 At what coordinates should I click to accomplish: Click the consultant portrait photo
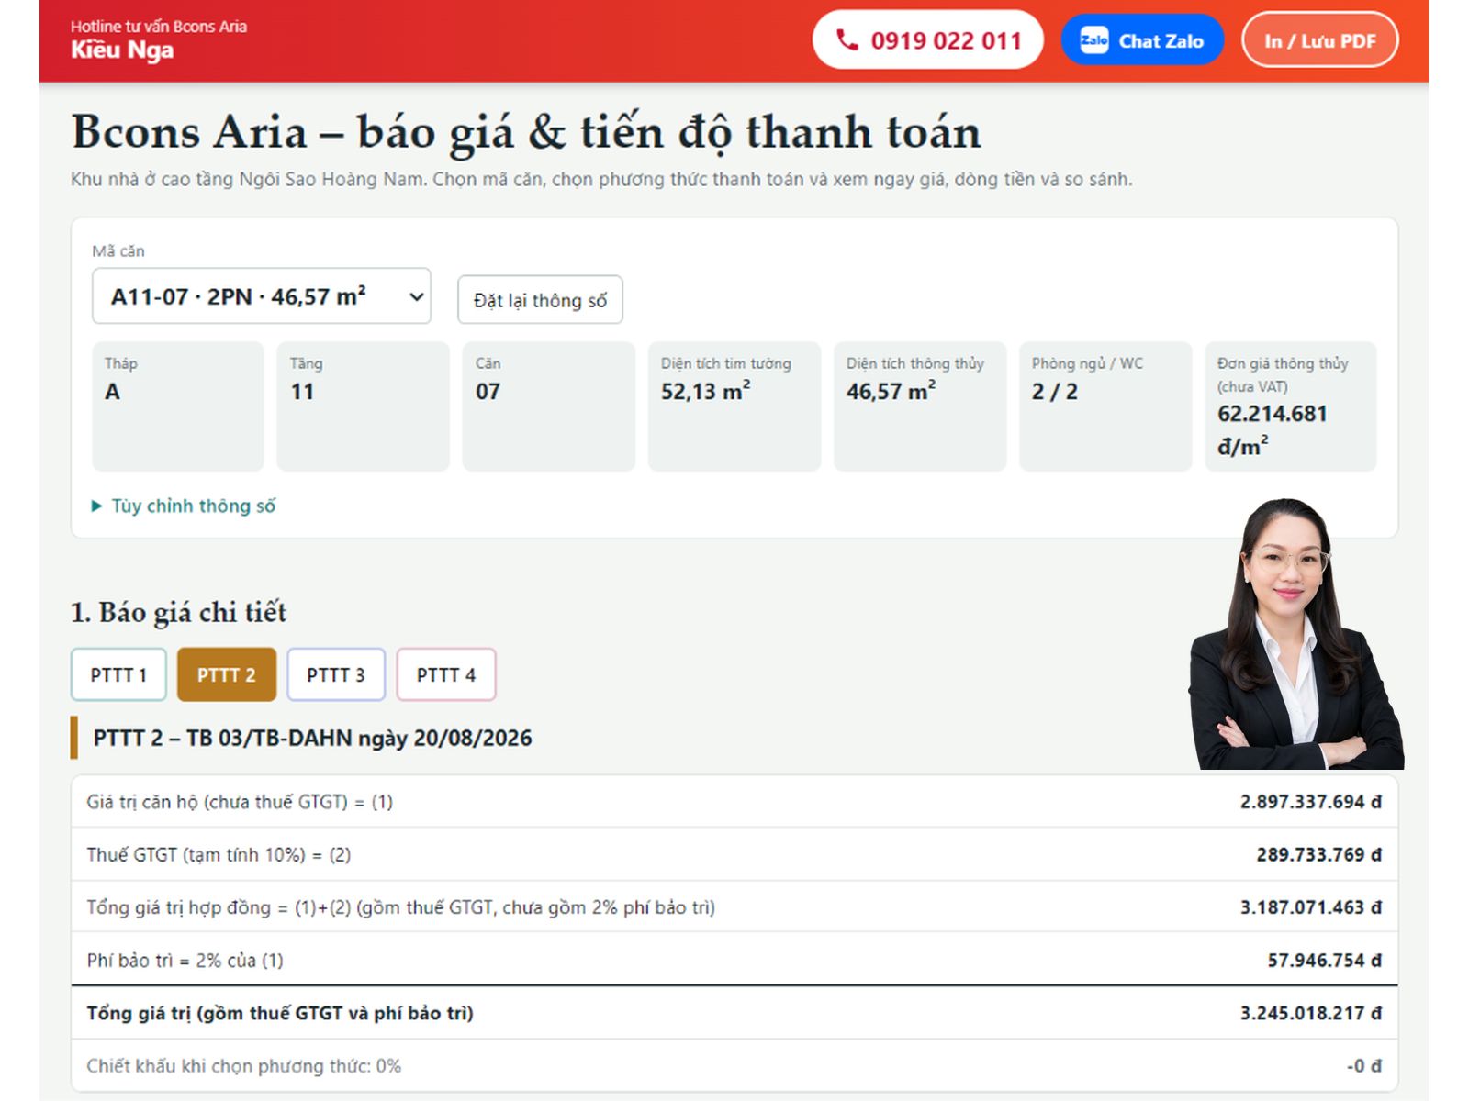[x=1295, y=634]
